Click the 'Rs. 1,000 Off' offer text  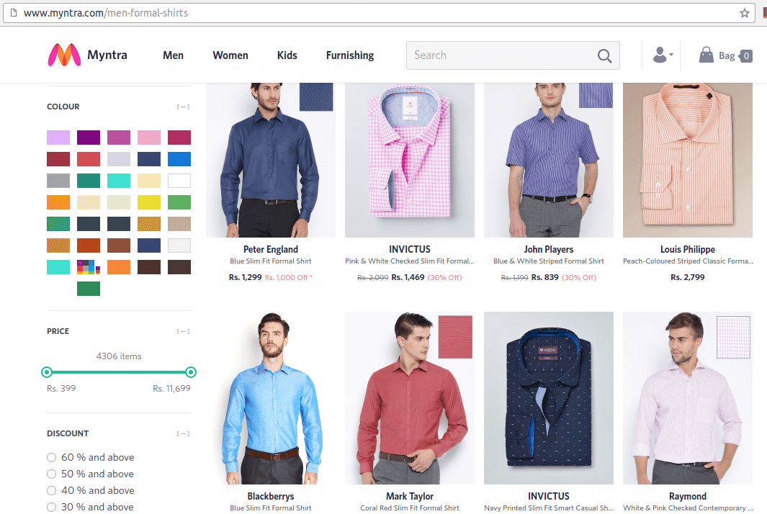[x=288, y=277]
